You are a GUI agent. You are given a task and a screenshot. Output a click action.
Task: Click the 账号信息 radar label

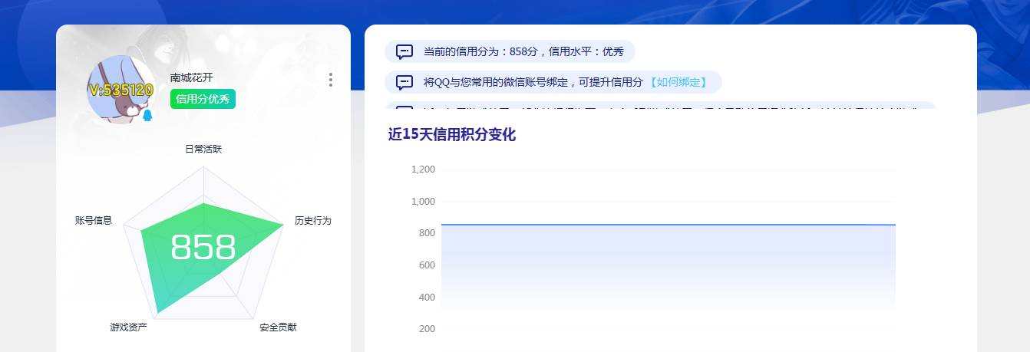pyautogui.click(x=94, y=220)
